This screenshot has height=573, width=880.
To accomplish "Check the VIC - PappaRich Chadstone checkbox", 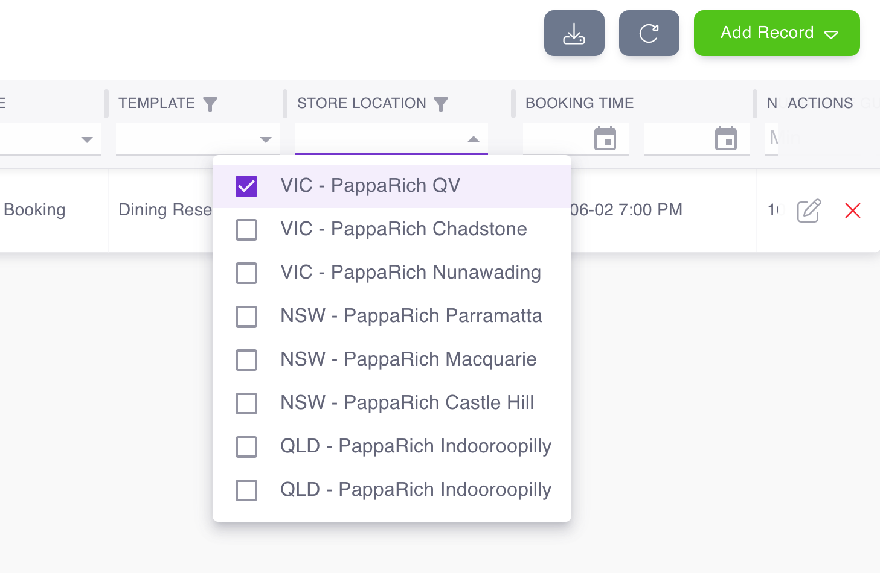I will 246,230.
